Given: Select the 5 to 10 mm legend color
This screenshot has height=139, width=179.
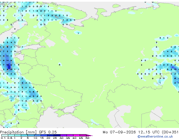Looking at the screenshot, I should [x=31, y=135].
